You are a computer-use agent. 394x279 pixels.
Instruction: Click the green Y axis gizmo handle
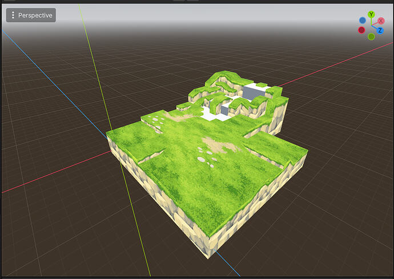pyautogui.click(x=371, y=14)
